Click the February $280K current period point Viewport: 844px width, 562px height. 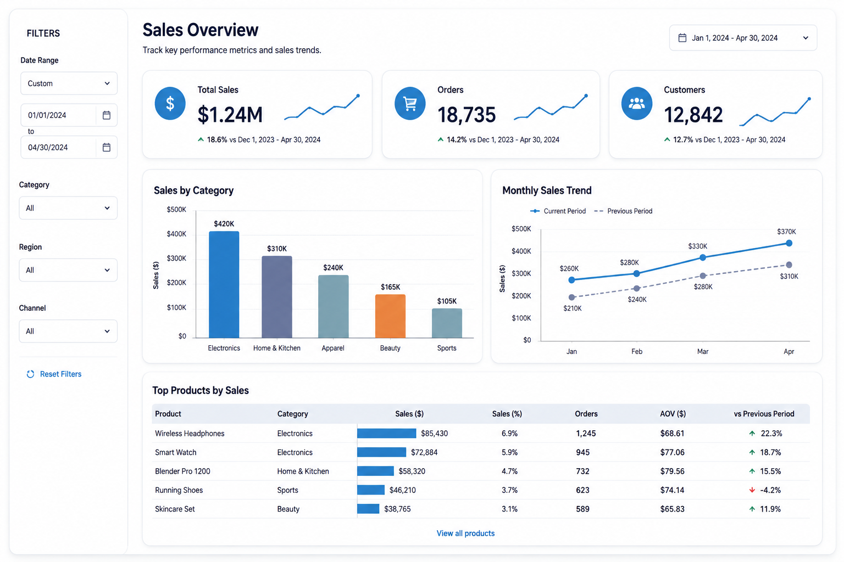point(636,273)
